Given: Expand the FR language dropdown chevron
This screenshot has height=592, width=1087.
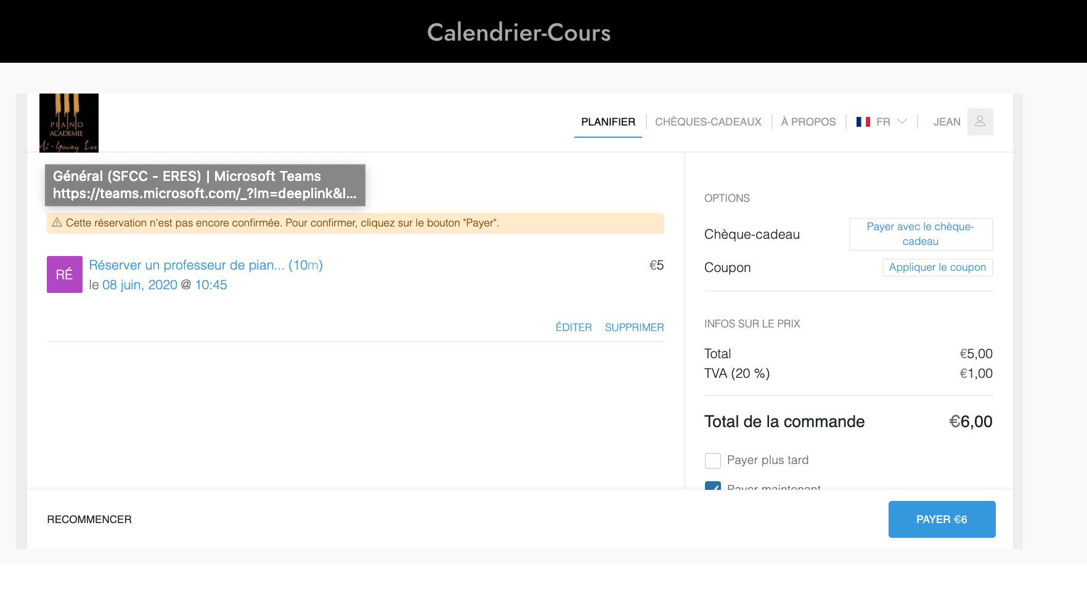Looking at the screenshot, I should pos(902,122).
